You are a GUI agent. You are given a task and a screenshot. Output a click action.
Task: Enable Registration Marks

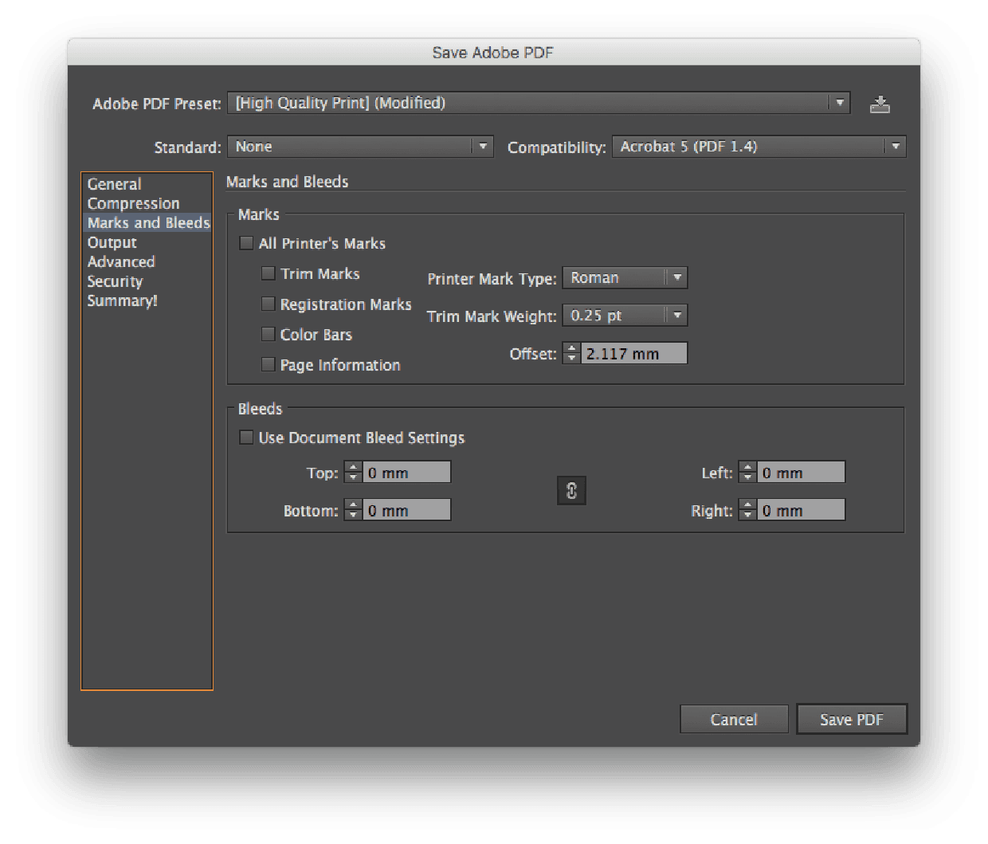pos(268,304)
